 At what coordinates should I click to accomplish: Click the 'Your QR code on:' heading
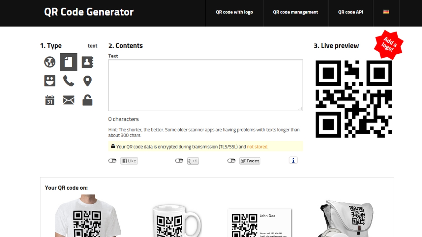(66, 188)
